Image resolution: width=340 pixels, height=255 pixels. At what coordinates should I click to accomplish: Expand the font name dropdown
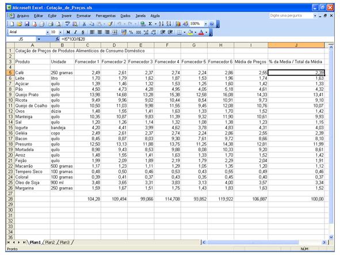tap(48, 32)
